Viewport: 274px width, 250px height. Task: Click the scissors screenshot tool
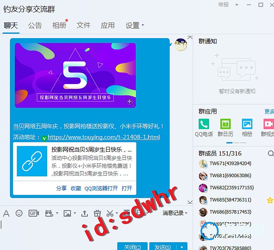(110, 213)
